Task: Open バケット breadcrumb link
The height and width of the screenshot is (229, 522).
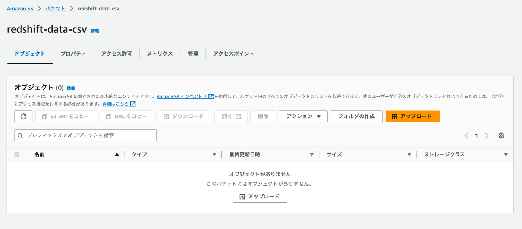Action: pos(55,8)
